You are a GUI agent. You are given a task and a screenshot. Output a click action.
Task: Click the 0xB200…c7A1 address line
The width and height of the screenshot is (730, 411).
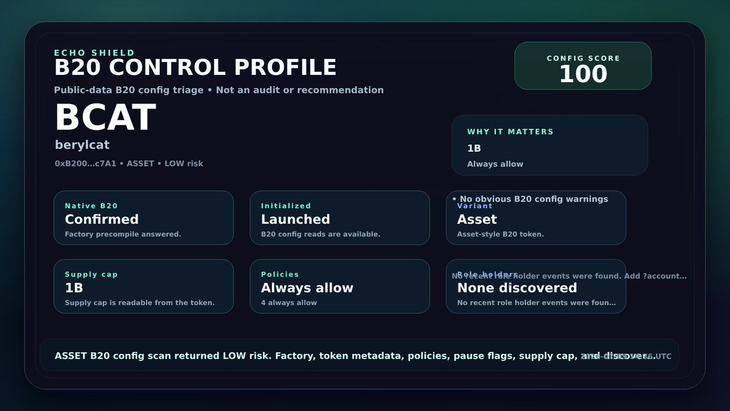point(129,164)
